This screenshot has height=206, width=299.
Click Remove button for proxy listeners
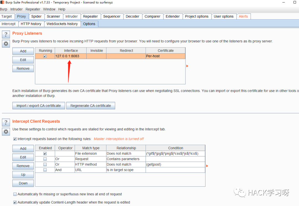click(x=23, y=69)
